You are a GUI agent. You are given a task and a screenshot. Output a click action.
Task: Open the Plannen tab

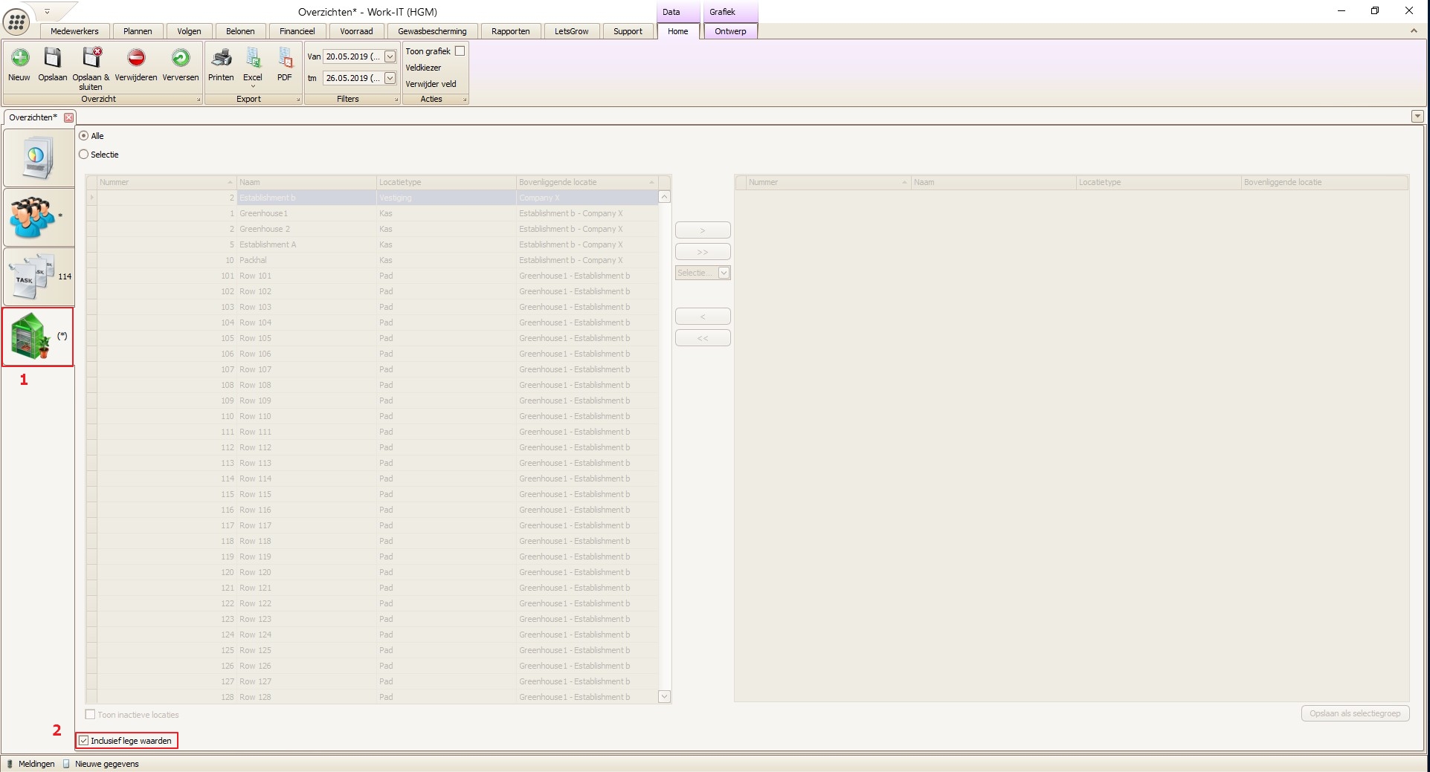pyautogui.click(x=138, y=31)
